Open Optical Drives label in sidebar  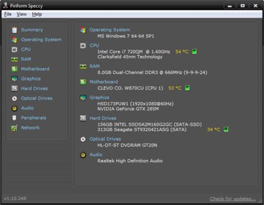(x=37, y=98)
